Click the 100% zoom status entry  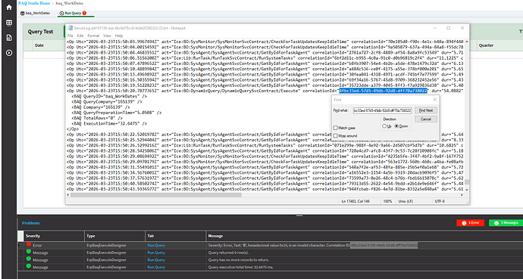point(387,201)
